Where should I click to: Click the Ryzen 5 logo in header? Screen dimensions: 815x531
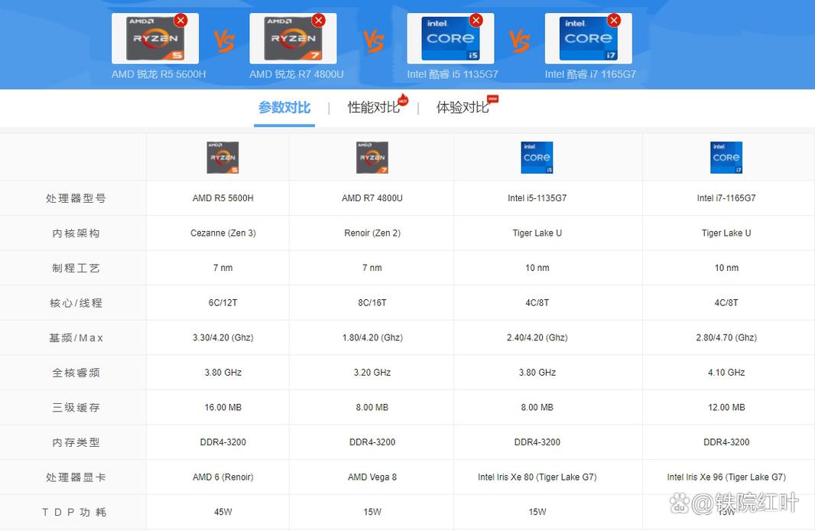155,38
